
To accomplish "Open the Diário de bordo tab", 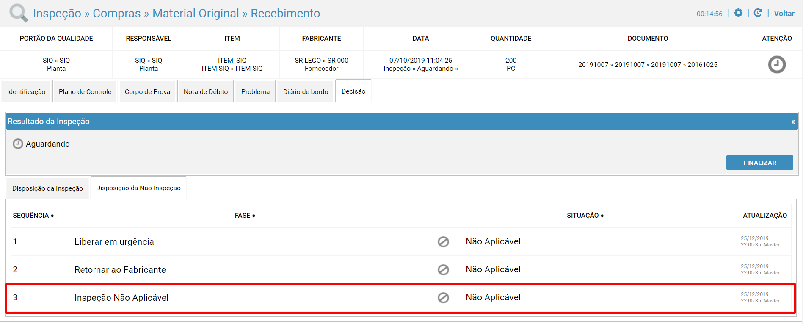I will click(306, 91).
